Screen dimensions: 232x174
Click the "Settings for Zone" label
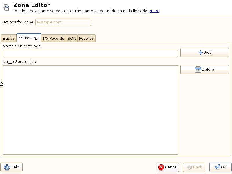[x=17, y=22]
